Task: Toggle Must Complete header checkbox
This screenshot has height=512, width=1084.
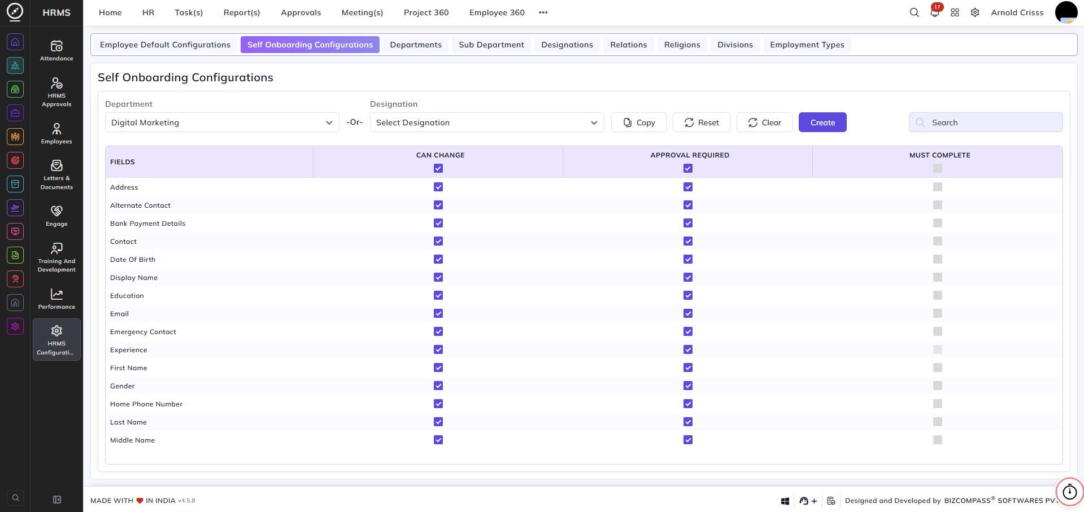Action: (938, 168)
